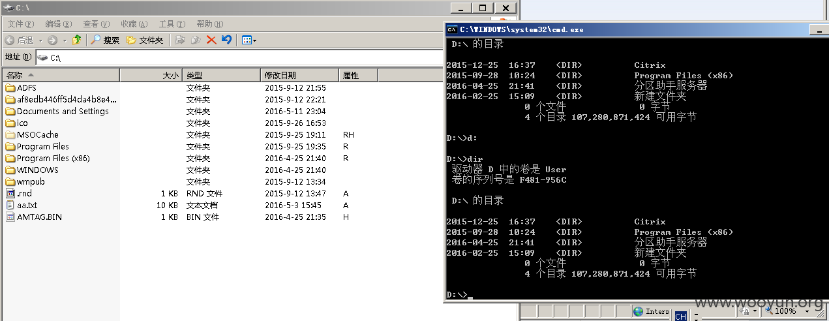The image size is (829, 321).
Task: Select the aa.txt text document icon
Action: pyautogui.click(x=10, y=205)
